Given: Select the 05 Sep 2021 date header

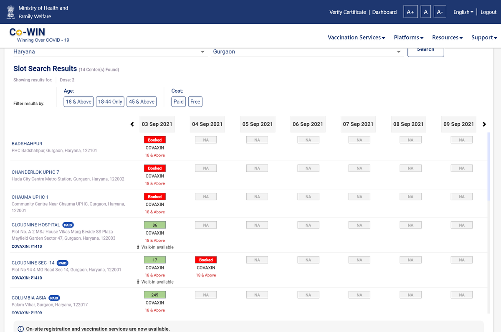Looking at the screenshot, I should click(x=258, y=124).
